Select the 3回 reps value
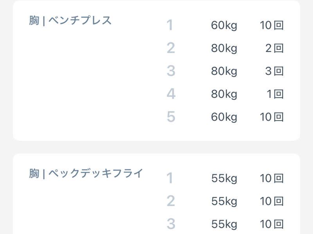 pyautogui.click(x=274, y=71)
